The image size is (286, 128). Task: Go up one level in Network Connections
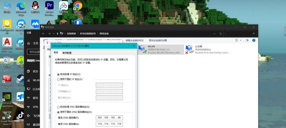tap(58, 34)
